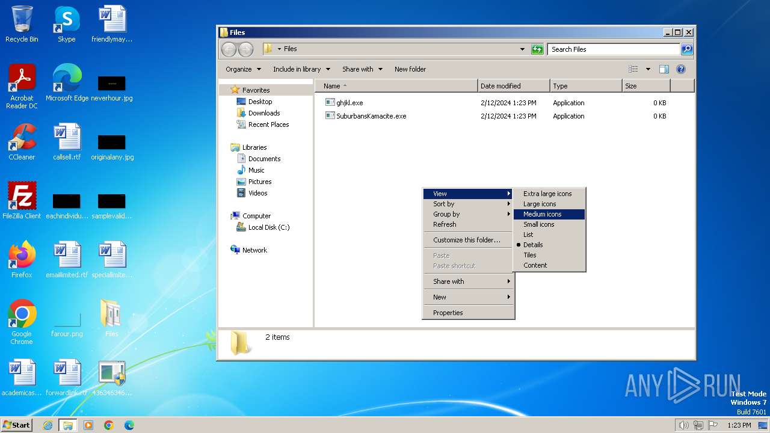Screen dimensions: 770x433
Task: Select Customize this folder entry
Action: 468,240
